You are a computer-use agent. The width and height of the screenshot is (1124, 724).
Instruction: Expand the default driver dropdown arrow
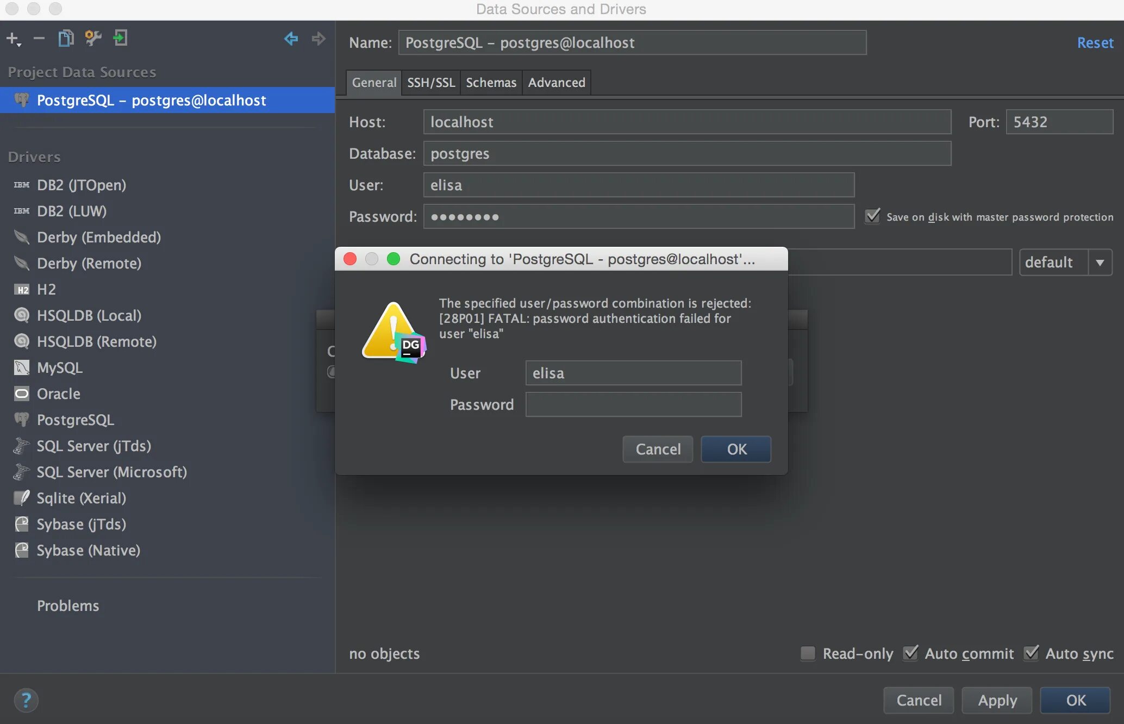[1100, 263]
